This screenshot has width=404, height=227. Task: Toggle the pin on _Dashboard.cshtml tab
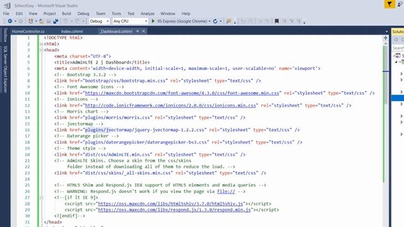[138, 31]
